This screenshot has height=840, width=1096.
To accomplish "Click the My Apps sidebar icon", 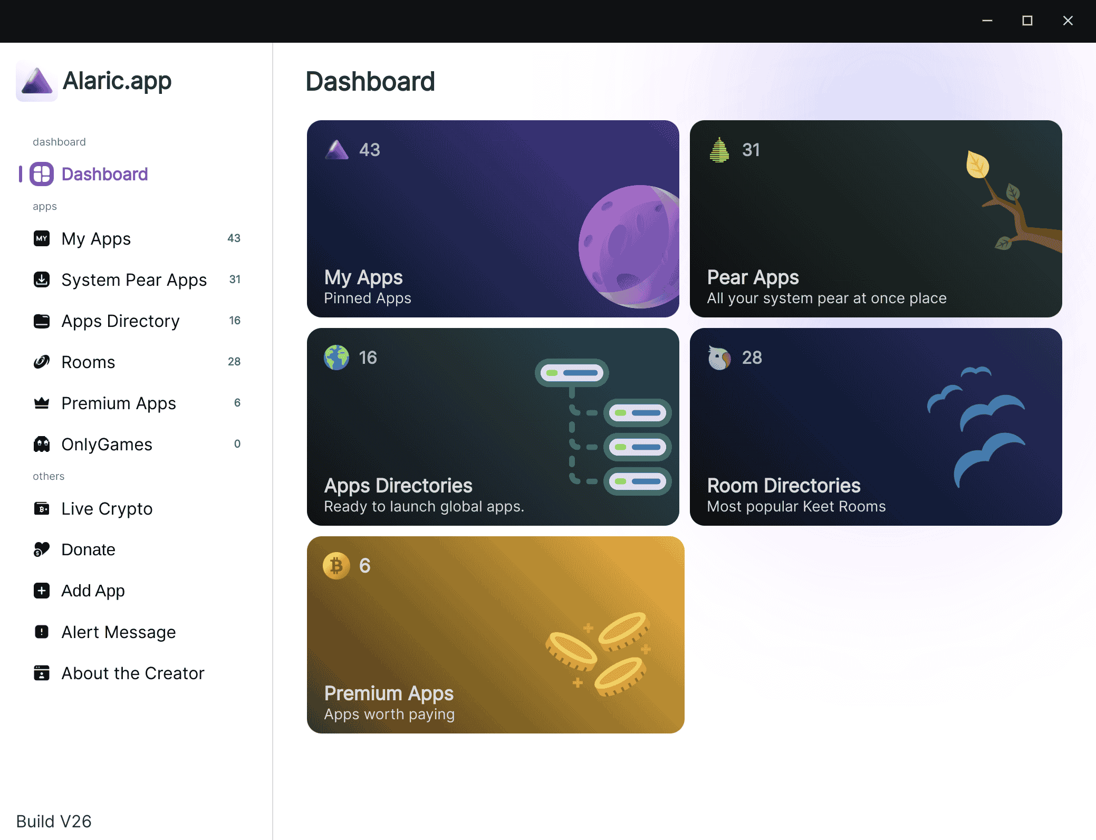I will point(42,238).
